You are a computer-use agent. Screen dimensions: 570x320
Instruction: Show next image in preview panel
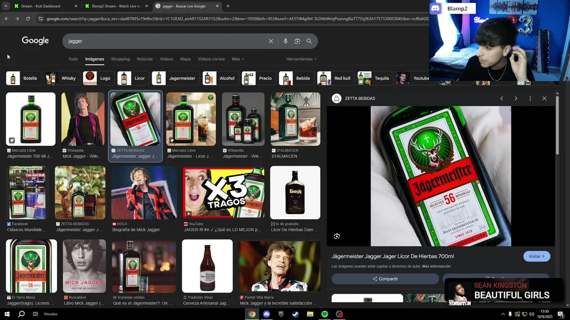[516, 98]
